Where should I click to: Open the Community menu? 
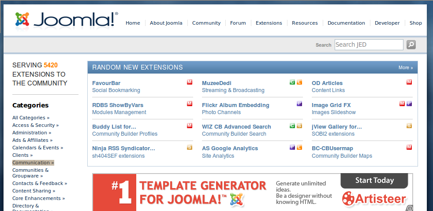[206, 23]
